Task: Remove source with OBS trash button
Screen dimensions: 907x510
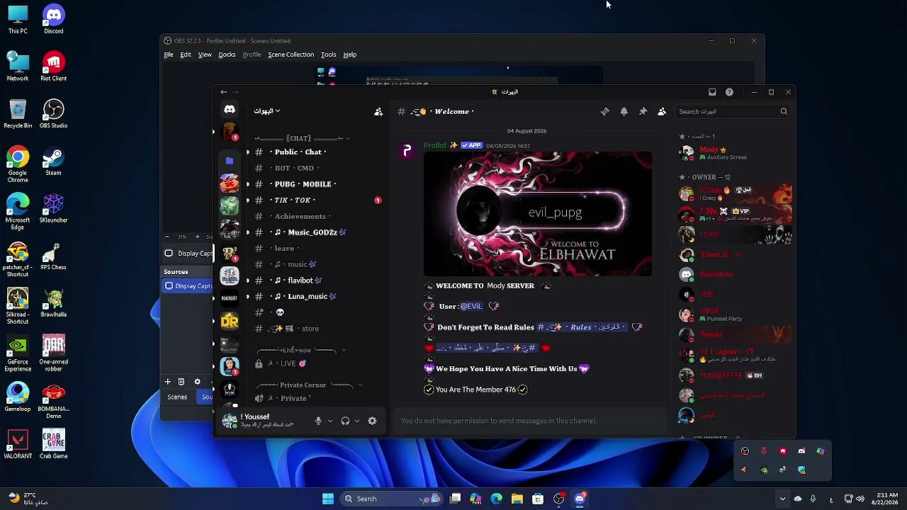Action: 181,382
